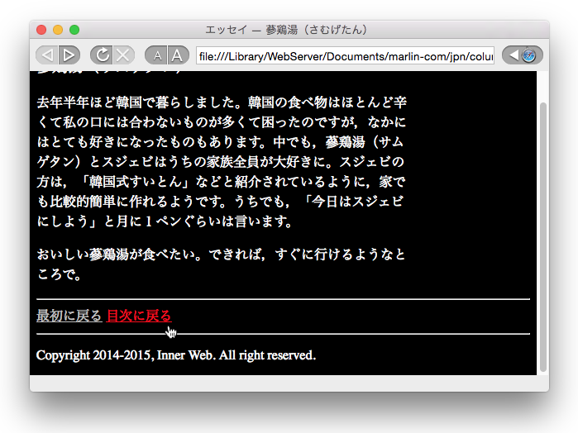Follow the 最初に戻る link
The image size is (578, 433).
(x=69, y=316)
